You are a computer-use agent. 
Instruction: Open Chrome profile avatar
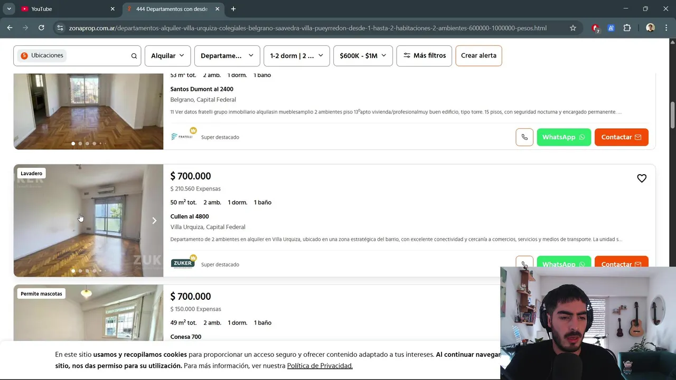coord(650,28)
